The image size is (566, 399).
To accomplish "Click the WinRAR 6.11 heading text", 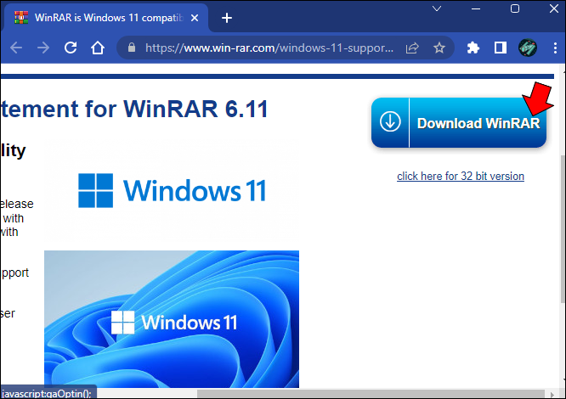I will (x=134, y=109).
